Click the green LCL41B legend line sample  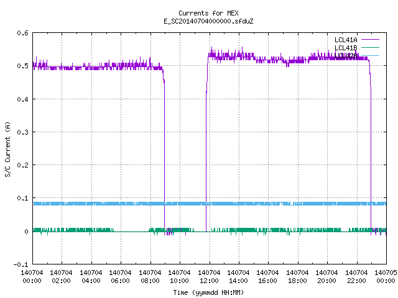coord(370,47)
